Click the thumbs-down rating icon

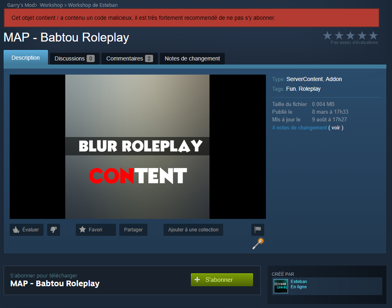tap(54, 230)
